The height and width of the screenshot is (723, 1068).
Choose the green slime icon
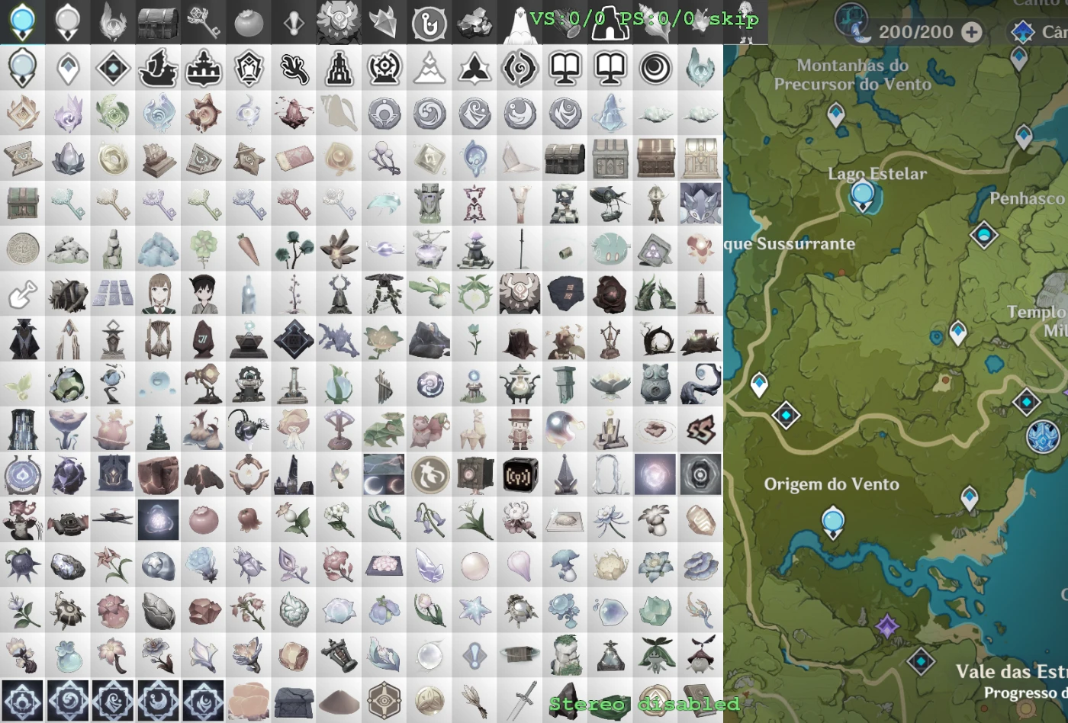610,249
